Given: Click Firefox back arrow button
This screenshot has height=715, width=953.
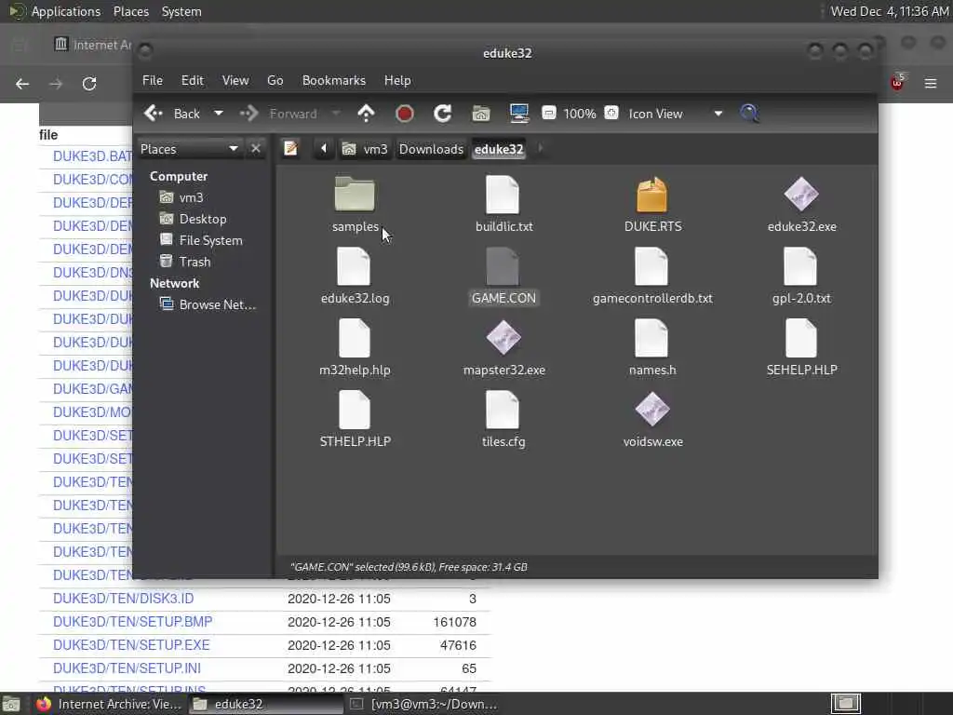Looking at the screenshot, I should (22, 83).
